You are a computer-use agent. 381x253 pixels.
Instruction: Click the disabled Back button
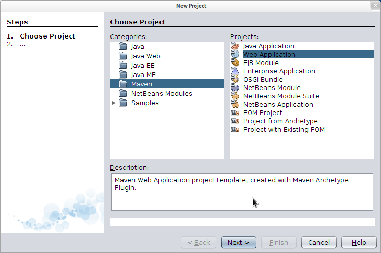(x=199, y=242)
